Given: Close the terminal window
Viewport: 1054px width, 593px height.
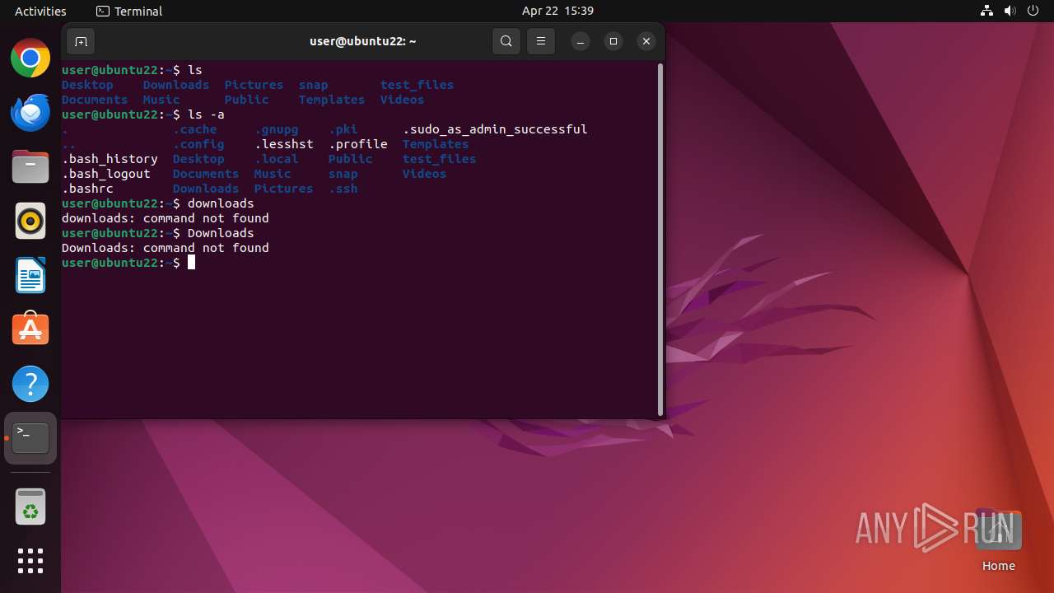Looking at the screenshot, I should coord(646,41).
